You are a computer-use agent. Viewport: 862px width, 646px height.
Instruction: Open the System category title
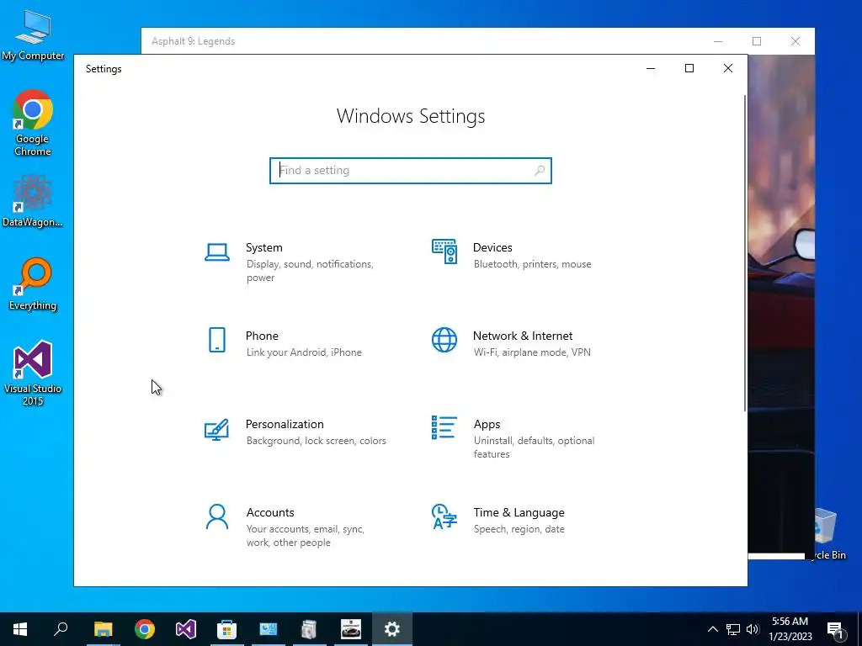pos(263,248)
